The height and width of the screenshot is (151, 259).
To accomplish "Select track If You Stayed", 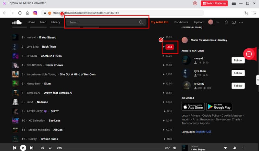I will click(x=48, y=37).
